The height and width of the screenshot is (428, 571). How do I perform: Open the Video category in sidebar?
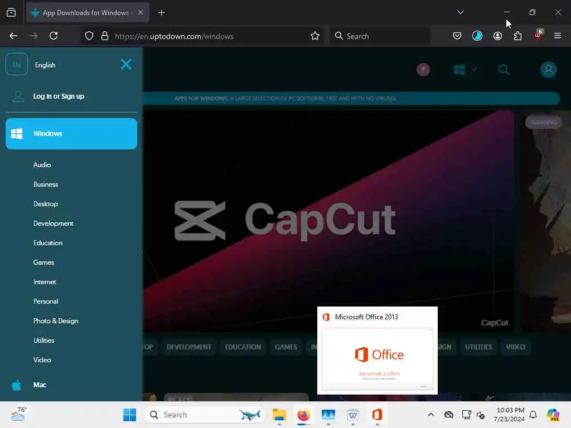click(x=42, y=359)
